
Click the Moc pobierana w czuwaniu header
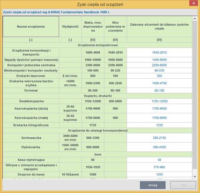pyautogui.click(x=115, y=27)
